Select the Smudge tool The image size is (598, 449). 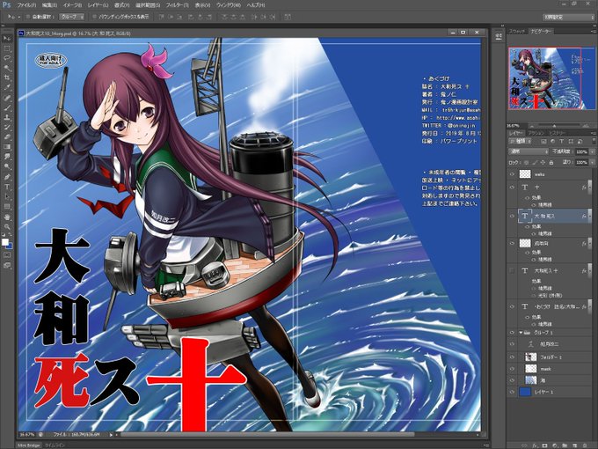pos(7,157)
